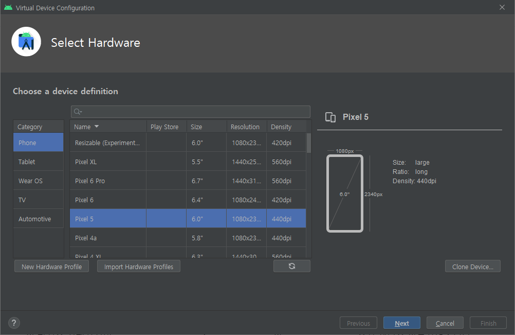Click the 1440x25... resolution cell
515x335 pixels.
(246, 162)
